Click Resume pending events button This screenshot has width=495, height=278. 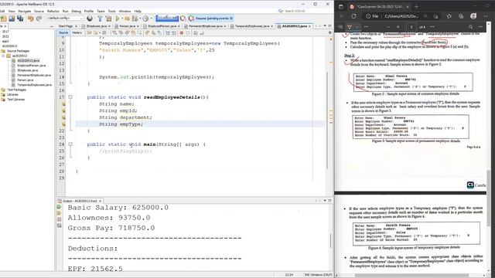point(211,19)
